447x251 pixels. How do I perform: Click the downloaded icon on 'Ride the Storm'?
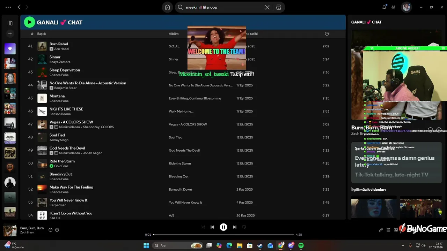(51, 166)
